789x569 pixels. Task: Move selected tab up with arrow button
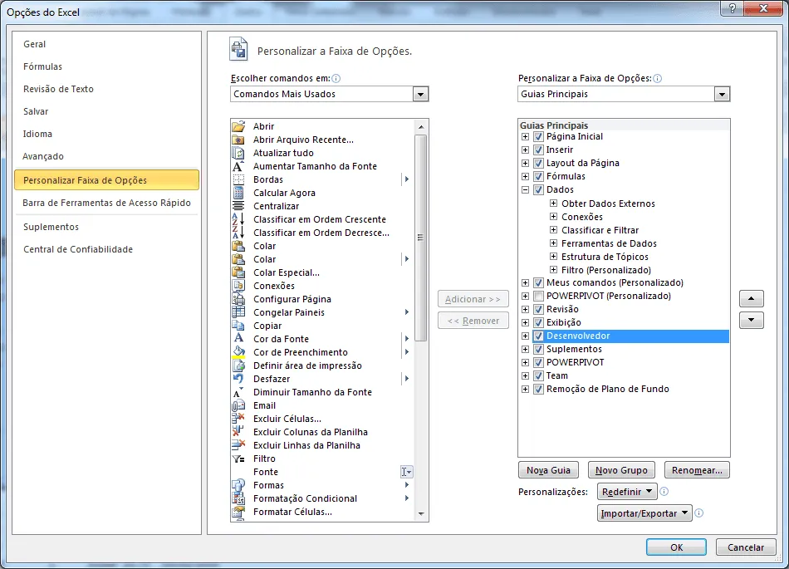752,299
